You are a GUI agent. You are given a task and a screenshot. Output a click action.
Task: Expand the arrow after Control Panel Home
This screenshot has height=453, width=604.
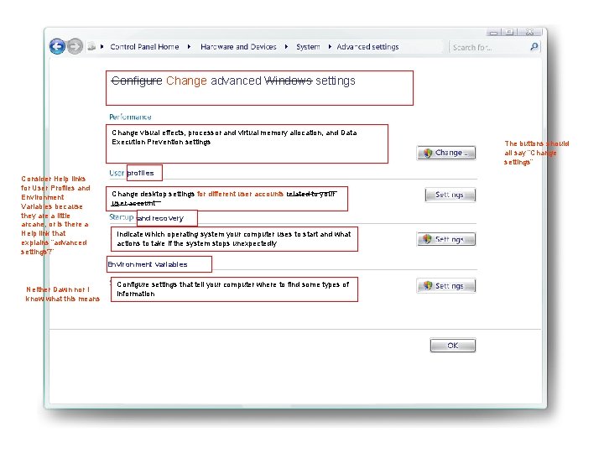click(189, 47)
